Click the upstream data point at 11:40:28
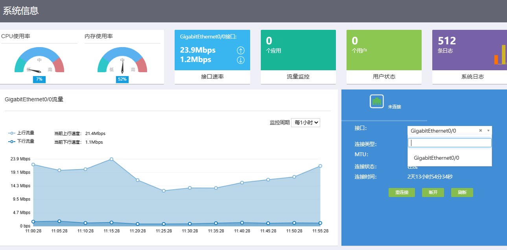 [242, 182]
